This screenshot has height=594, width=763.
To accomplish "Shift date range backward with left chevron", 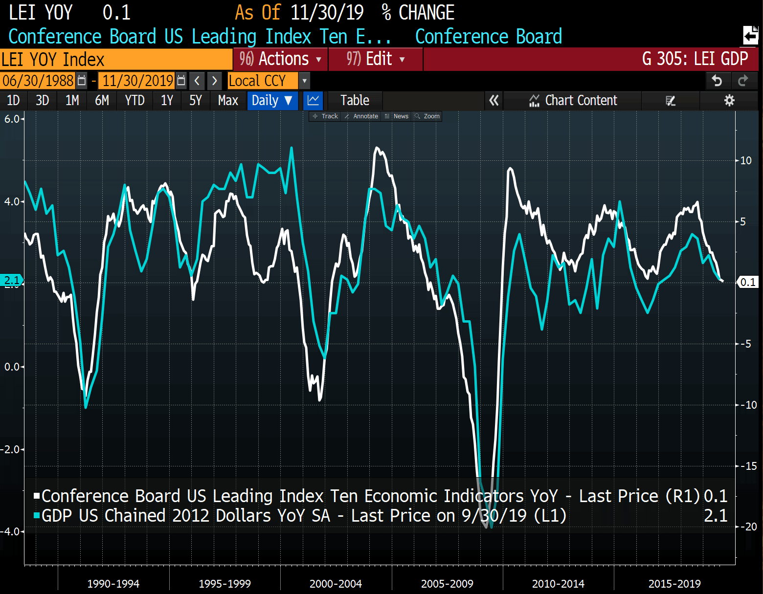I will (x=197, y=80).
